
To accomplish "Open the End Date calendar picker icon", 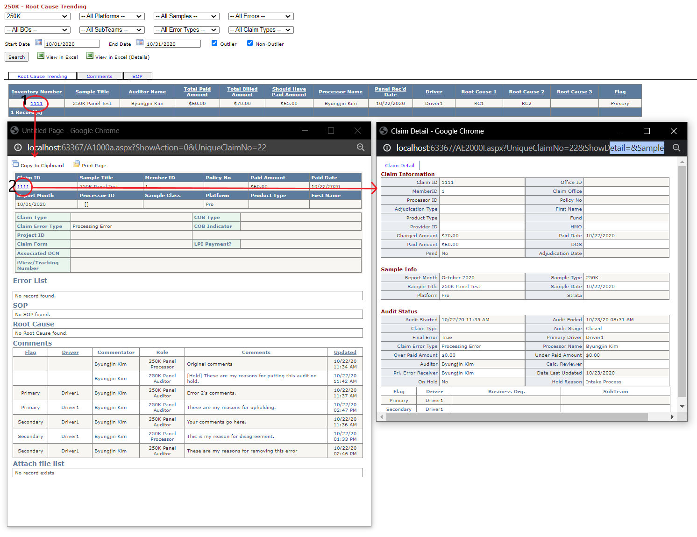I will point(140,42).
